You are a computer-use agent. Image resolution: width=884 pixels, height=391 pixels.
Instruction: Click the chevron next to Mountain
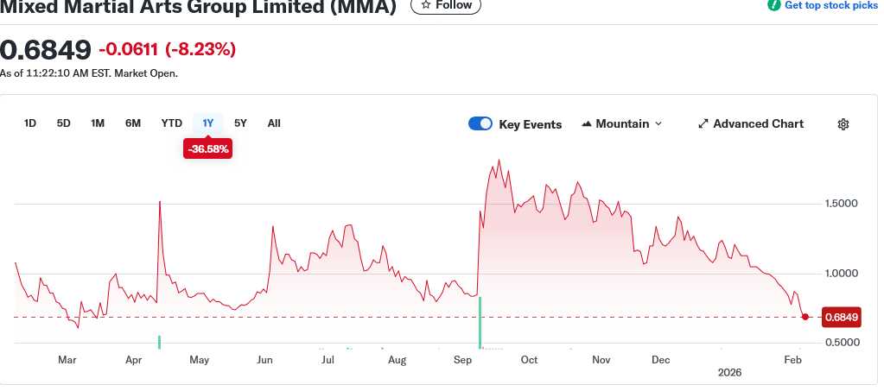coord(658,124)
